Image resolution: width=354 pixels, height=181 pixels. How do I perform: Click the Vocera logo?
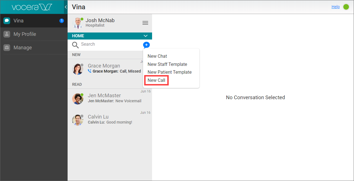click(32, 7)
